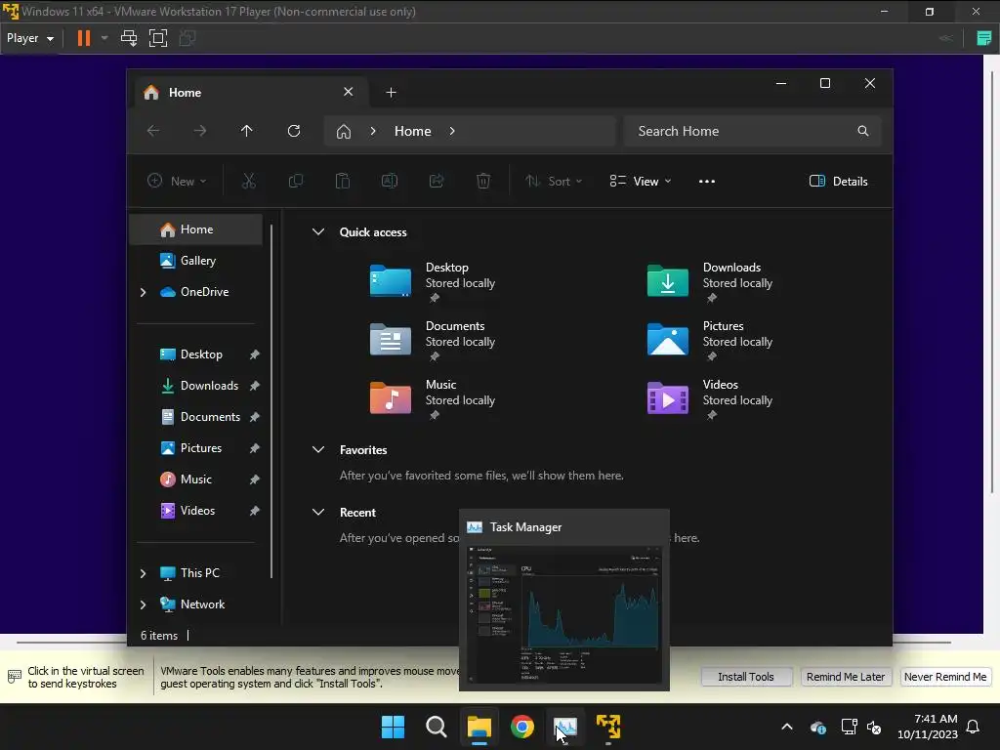Enter full screen mode in VMware Player
Viewport: 1000px width, 750px height.
click(158, 38)
